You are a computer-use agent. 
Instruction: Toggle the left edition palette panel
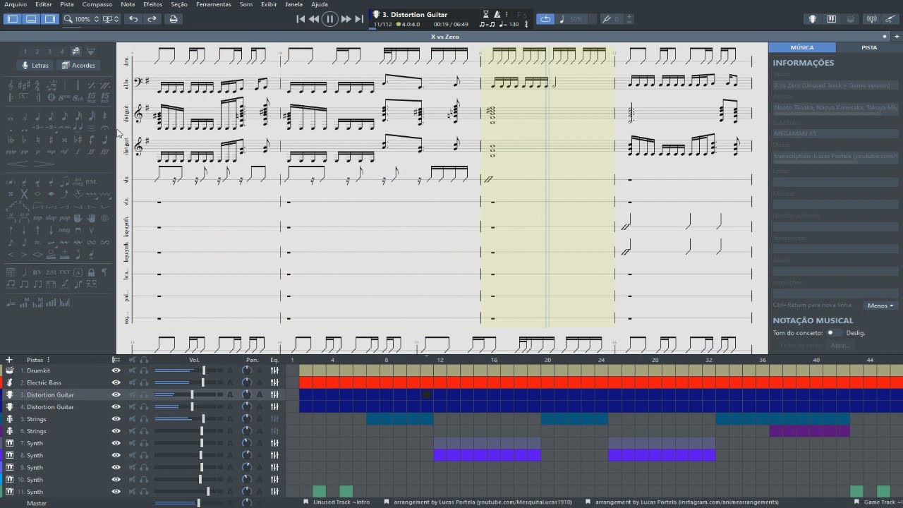point(13,19)
